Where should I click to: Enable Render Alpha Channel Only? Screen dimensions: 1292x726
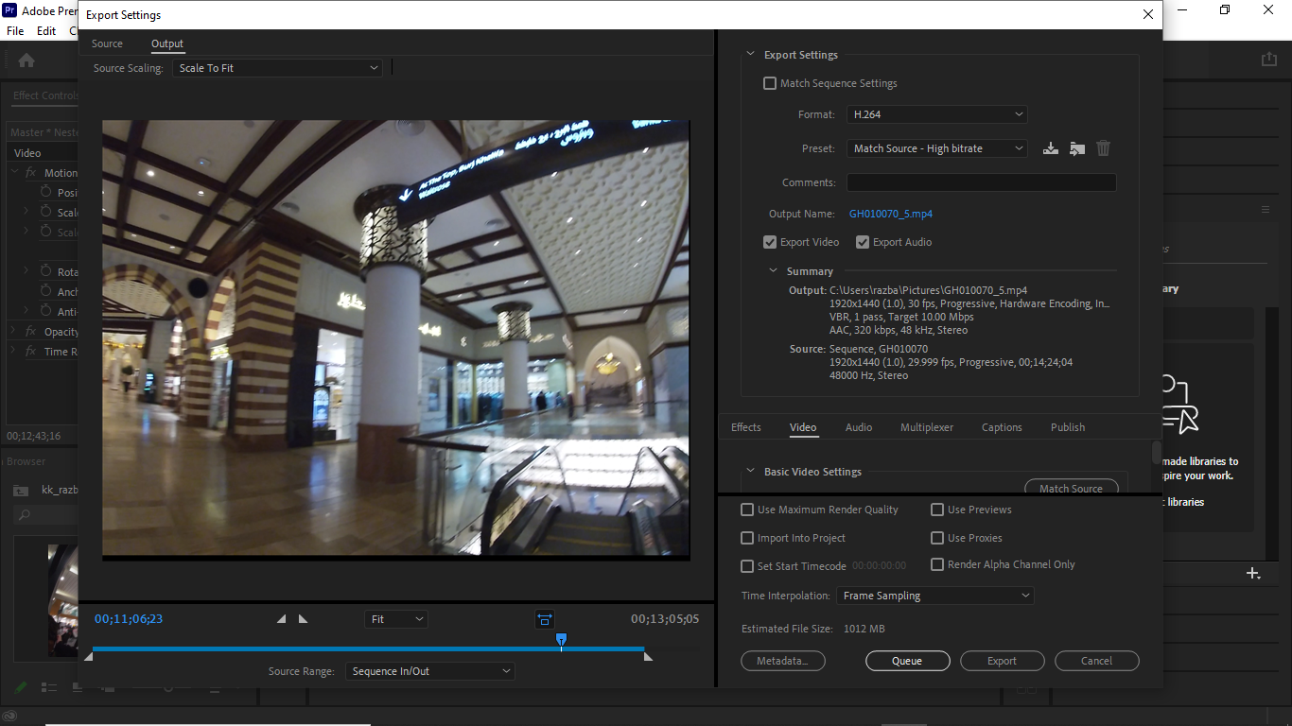(936, 564)
